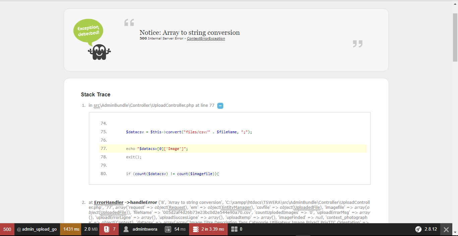Click the UploadedFile object link
The image size is (458, 236).
coord(307,207)
